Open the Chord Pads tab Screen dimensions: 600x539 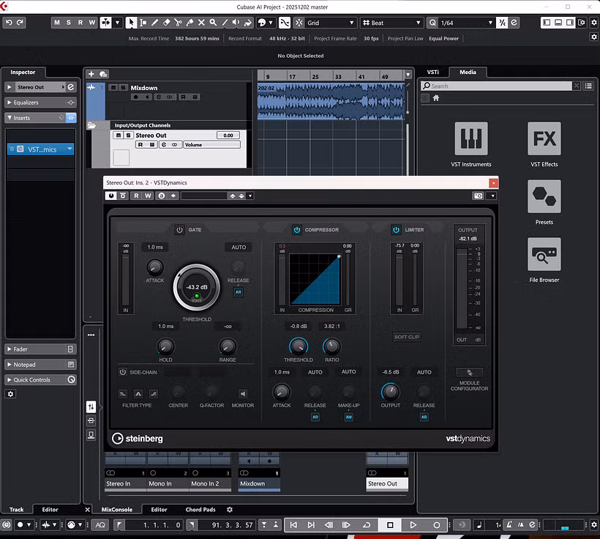click(200, 510)
